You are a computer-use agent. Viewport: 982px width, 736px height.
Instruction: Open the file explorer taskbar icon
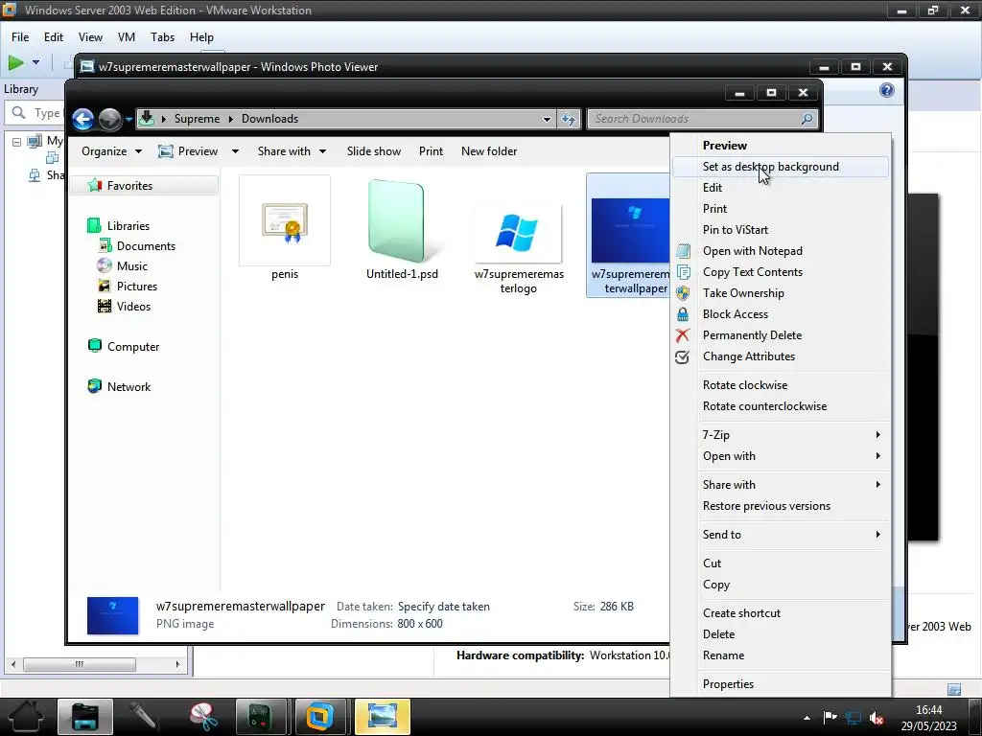click(x=85, y=717)
